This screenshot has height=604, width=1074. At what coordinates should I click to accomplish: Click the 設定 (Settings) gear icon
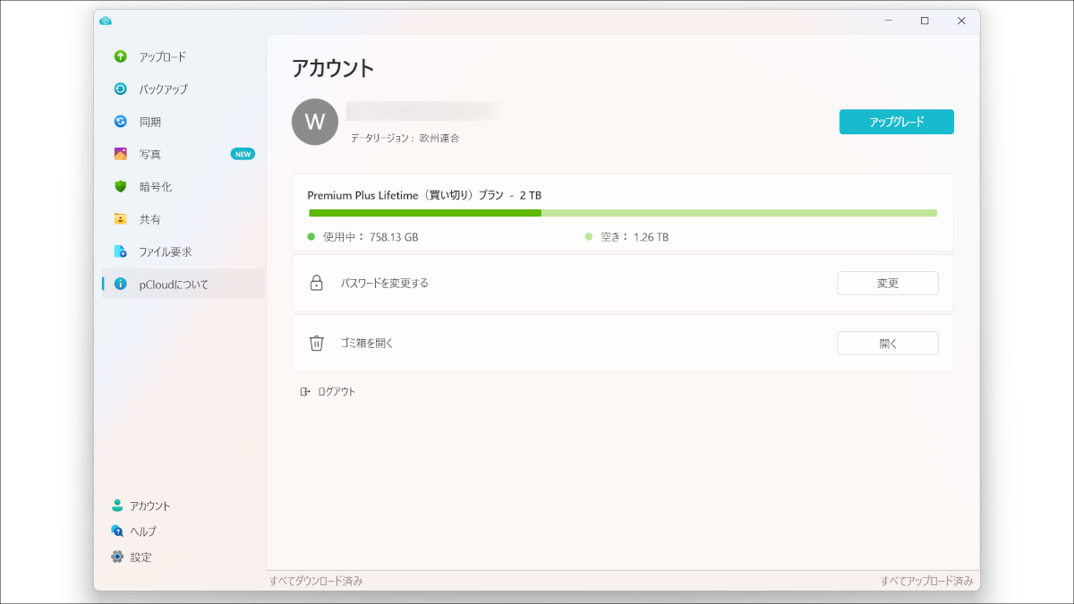117,557
